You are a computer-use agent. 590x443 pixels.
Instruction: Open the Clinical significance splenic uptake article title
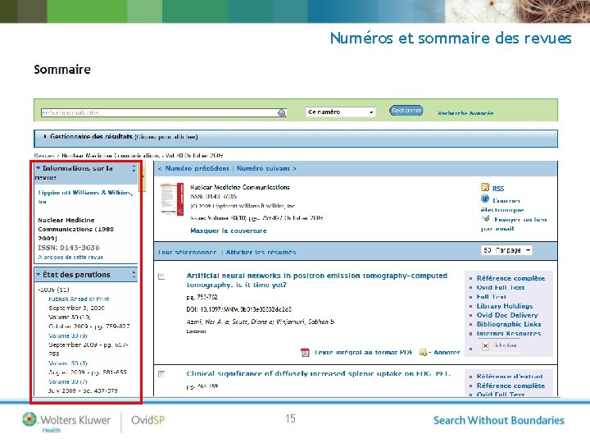coord(318,374)
